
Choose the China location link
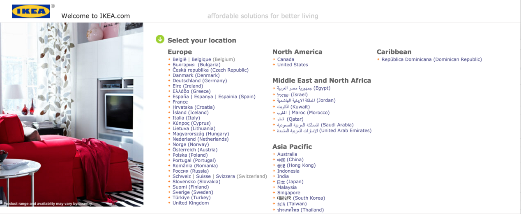tap(290, 160)
